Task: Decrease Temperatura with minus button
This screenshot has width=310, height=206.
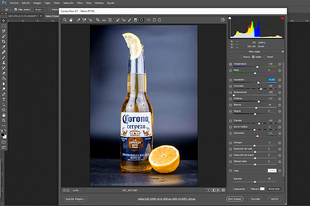Action: point(231,64)
